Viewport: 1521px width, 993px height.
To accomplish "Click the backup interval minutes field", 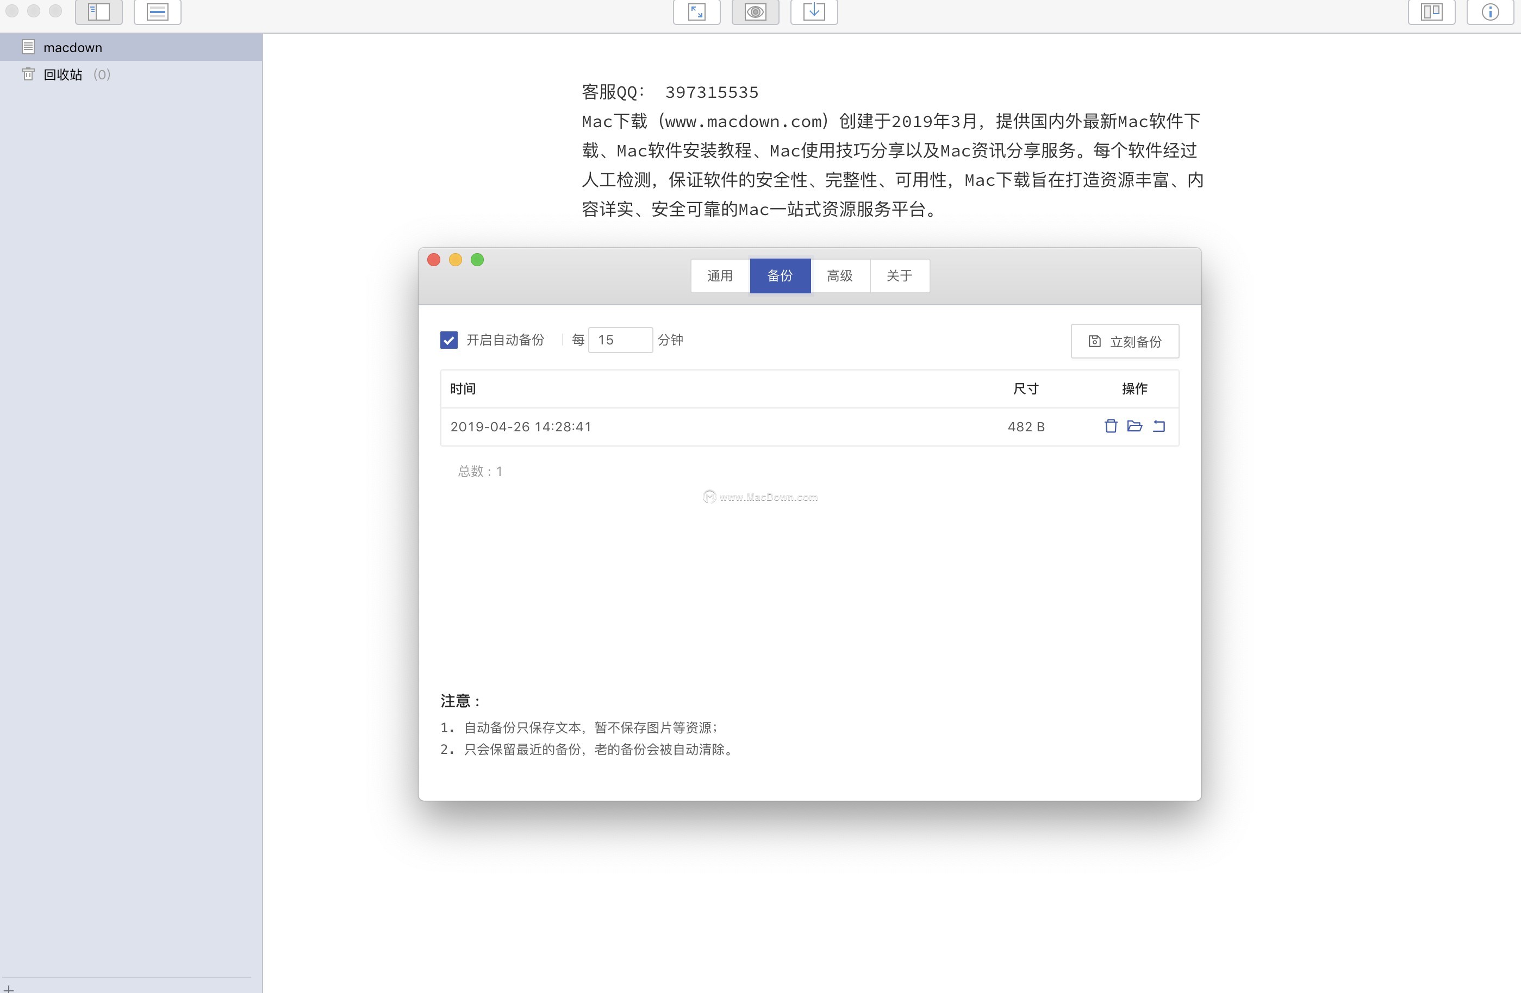I will 620,340.
